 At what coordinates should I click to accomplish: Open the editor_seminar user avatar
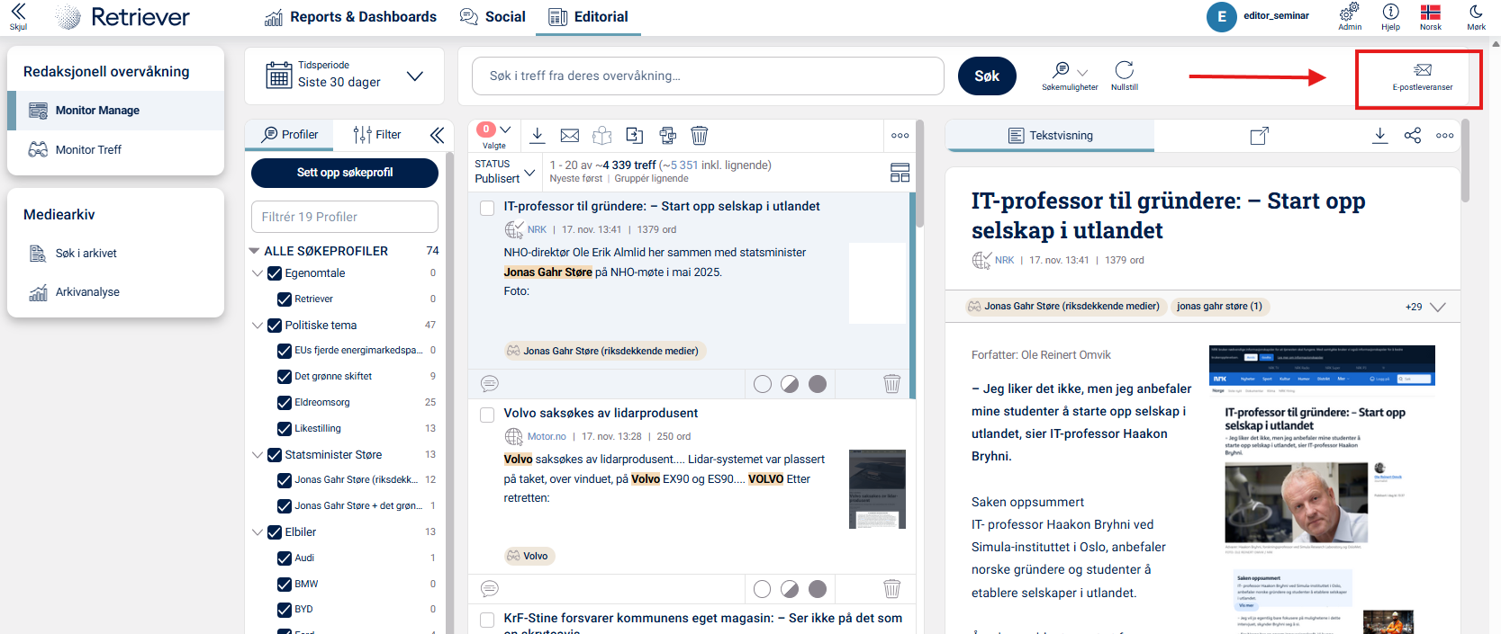pyautogui.click(x=1222, y=16)
